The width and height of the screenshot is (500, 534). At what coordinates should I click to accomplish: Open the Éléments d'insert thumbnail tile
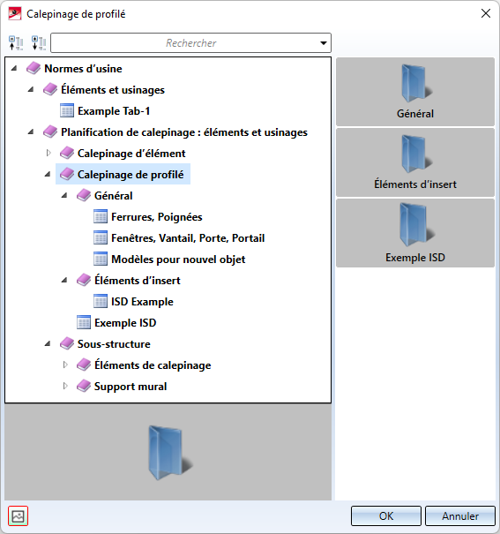pyautogui.click(x=415, y=162)
